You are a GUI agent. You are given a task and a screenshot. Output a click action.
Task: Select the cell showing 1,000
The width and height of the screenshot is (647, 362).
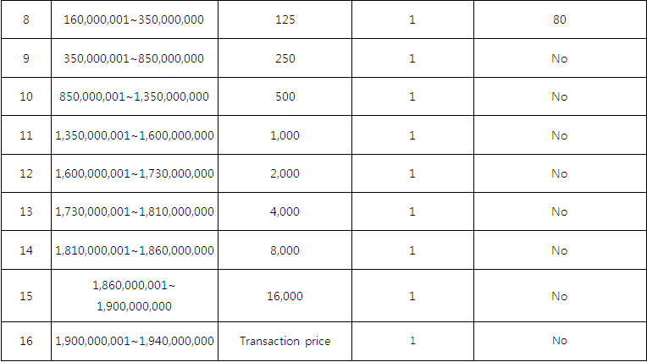coord(285,135)
